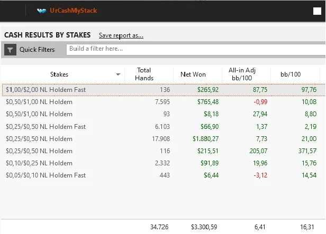
Task: Sort by the Stakes column header
Action: pyautogui.click(x=59, y=74)
